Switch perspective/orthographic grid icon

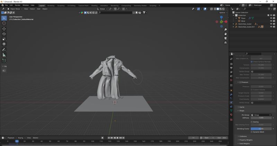226,42
